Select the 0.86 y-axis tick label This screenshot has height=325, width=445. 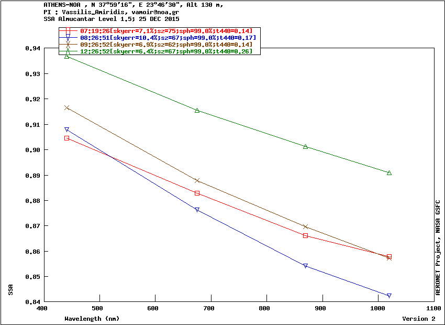coord(33,252)
